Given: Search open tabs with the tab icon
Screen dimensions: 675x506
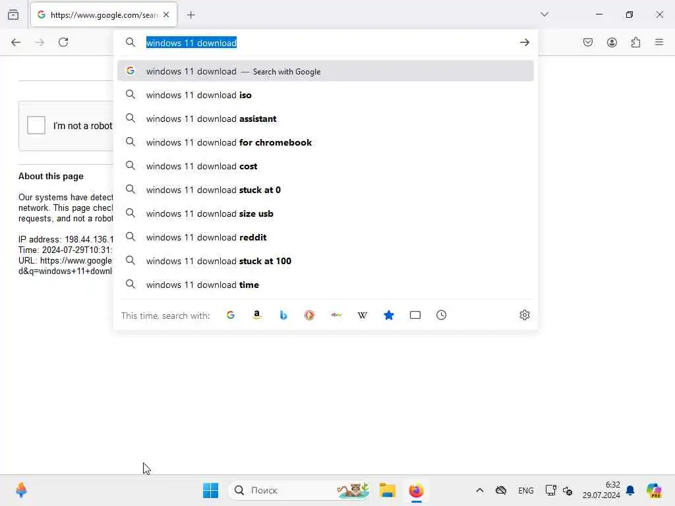Looking at the screenshot, I should (x=415, y=315).
